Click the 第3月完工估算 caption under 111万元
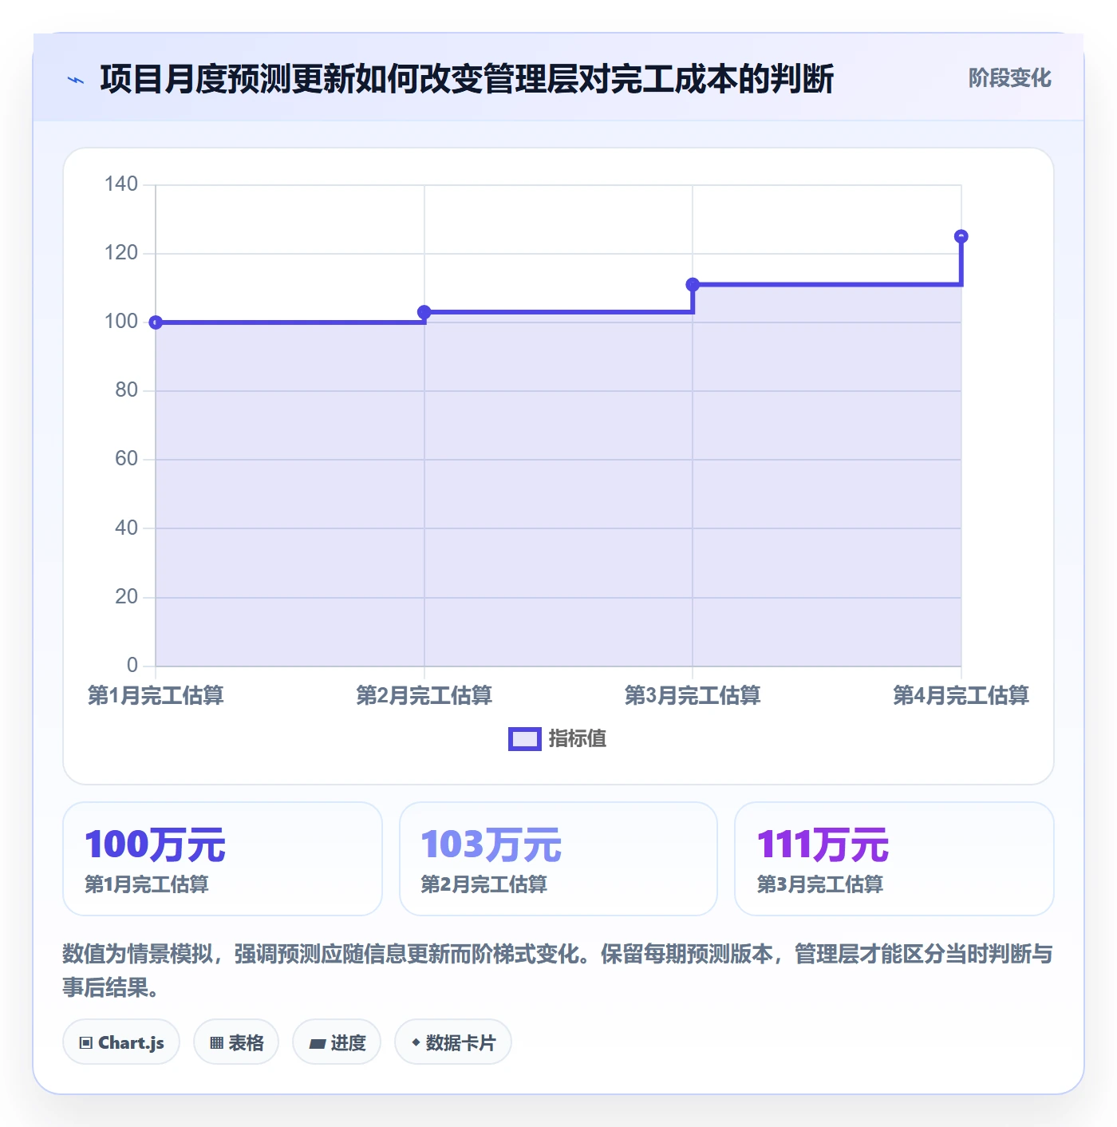This screenshot has height=1127, width=1117. click(820, 884)
